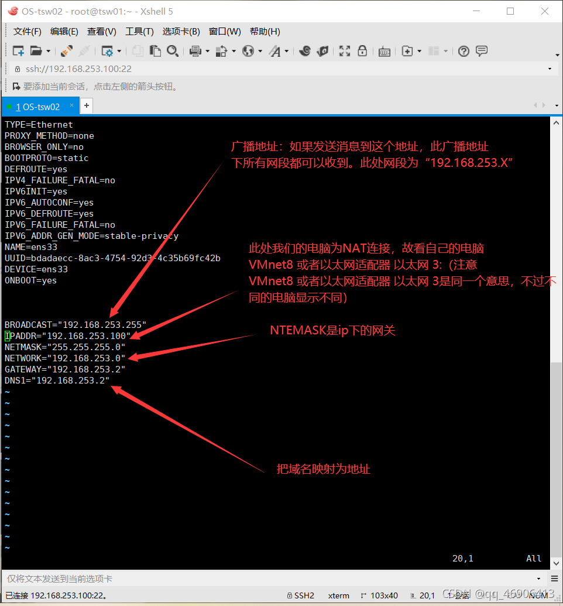Add a new tab with plus button

pyautogui.click(x=87, y=105)
